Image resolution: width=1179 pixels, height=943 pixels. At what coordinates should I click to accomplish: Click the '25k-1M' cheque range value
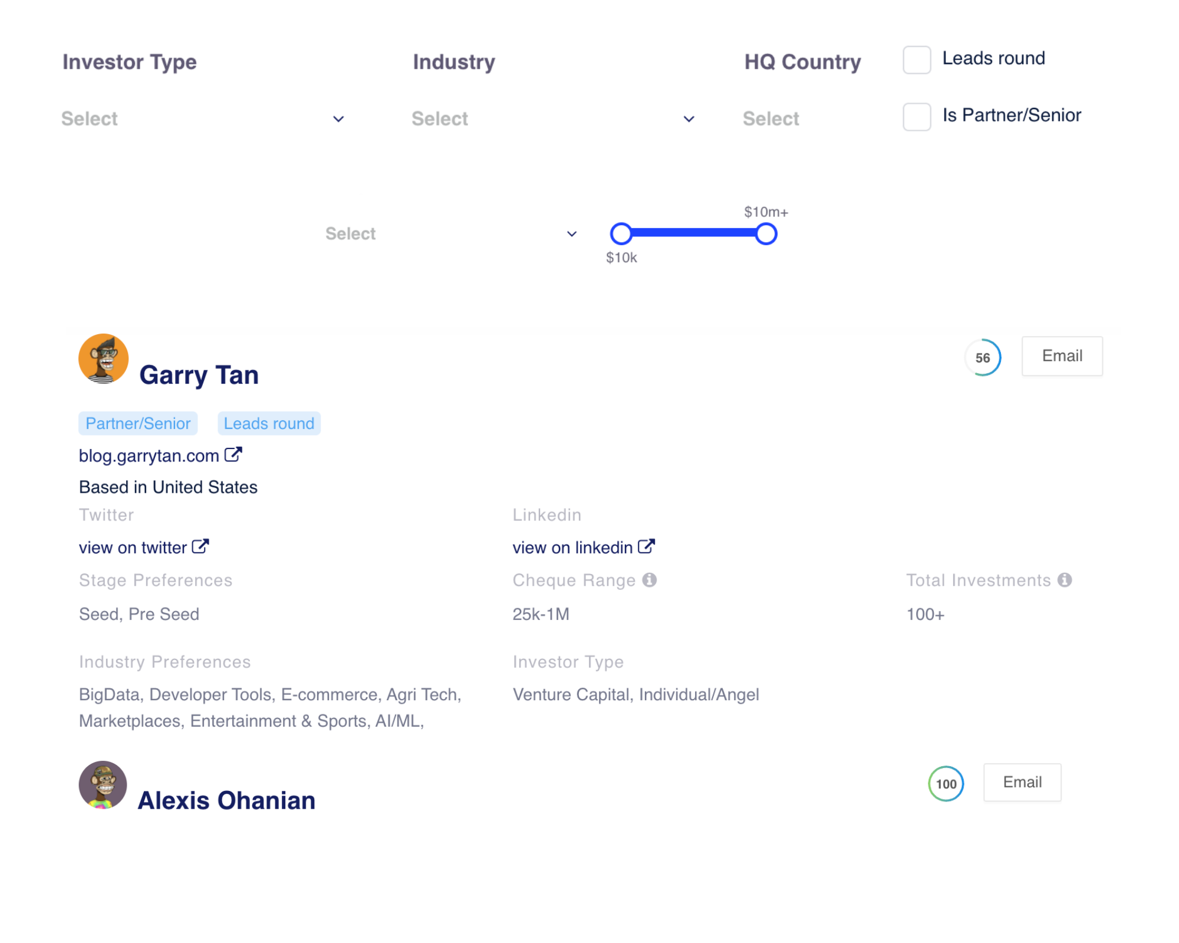(x=541, y=614)
